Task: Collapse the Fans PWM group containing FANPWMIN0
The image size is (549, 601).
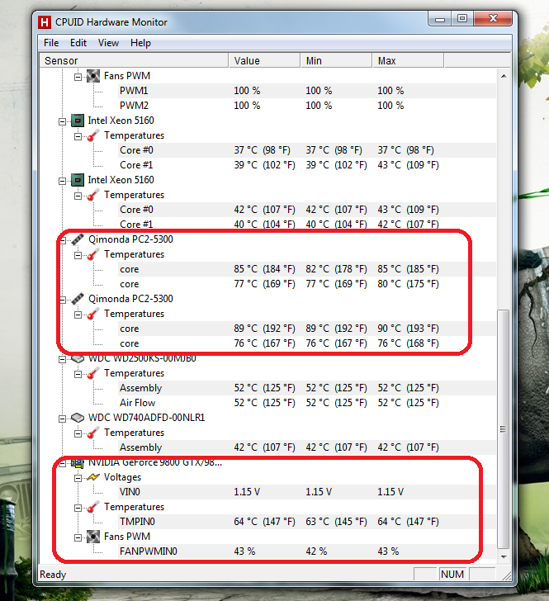Action: pos(78,537)
